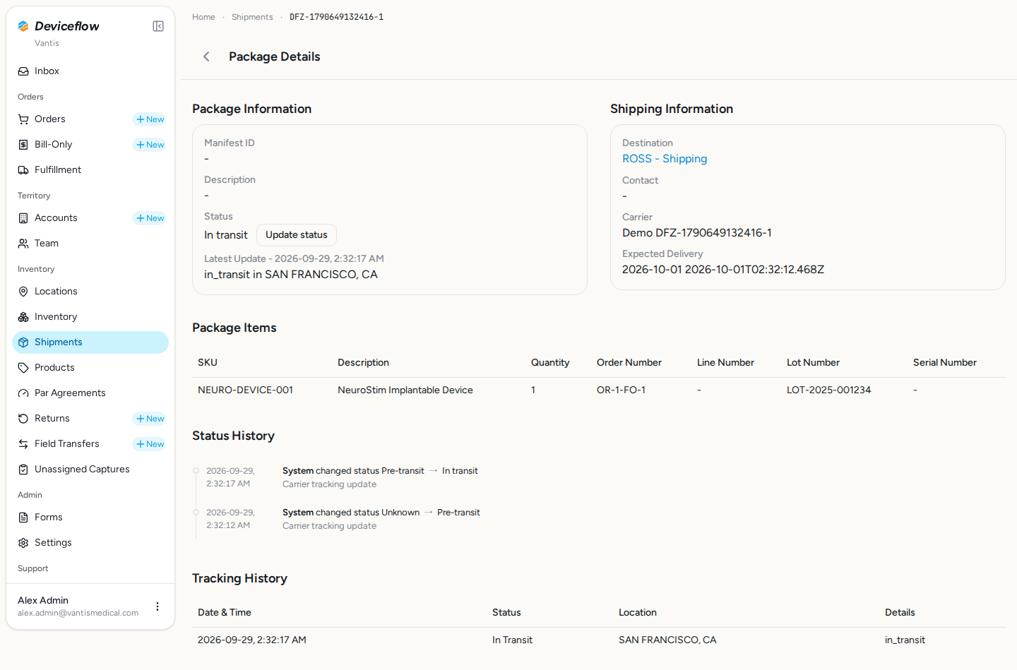Click the Accounts building icon
This screenshot has height=670, width=1017.
[x=23, y=218]
